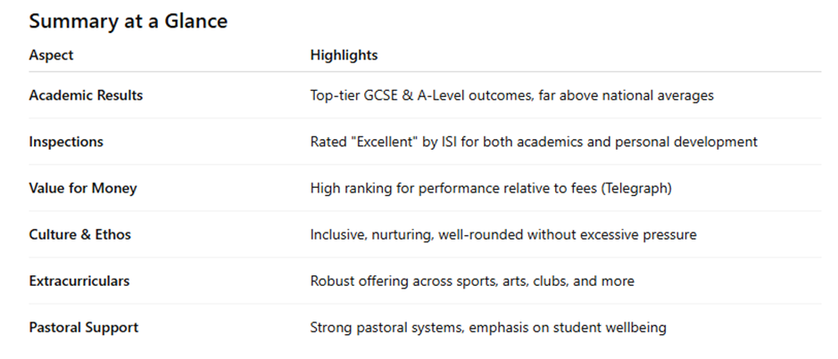Select the "Value for Money" row label
838x359 pixels.
point(83,188)
